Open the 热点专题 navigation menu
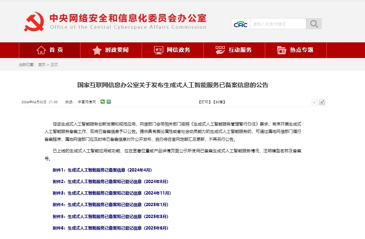This screenshot has width=365, height=239. point(296,50)
